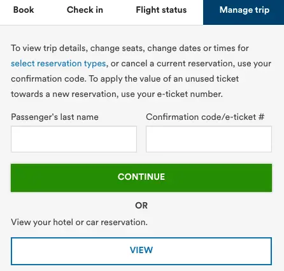Image resolution: width=284 pixels, height=271 pixels.
Task: Click the 'use your e-ticket number' sentence ending
Action: [x=172, y=94]
